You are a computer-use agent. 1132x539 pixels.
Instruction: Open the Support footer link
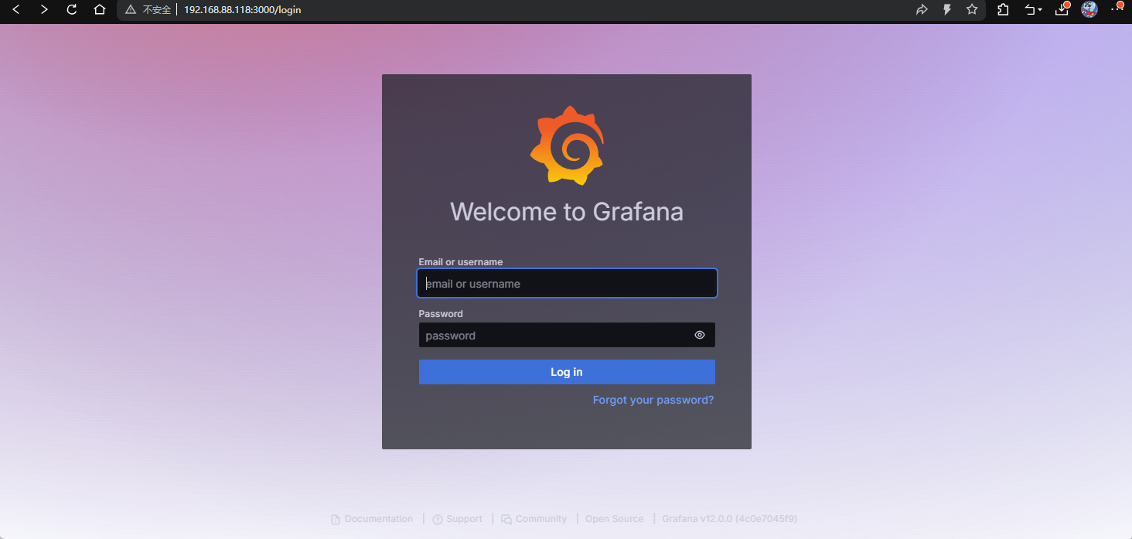coord(458,519)
